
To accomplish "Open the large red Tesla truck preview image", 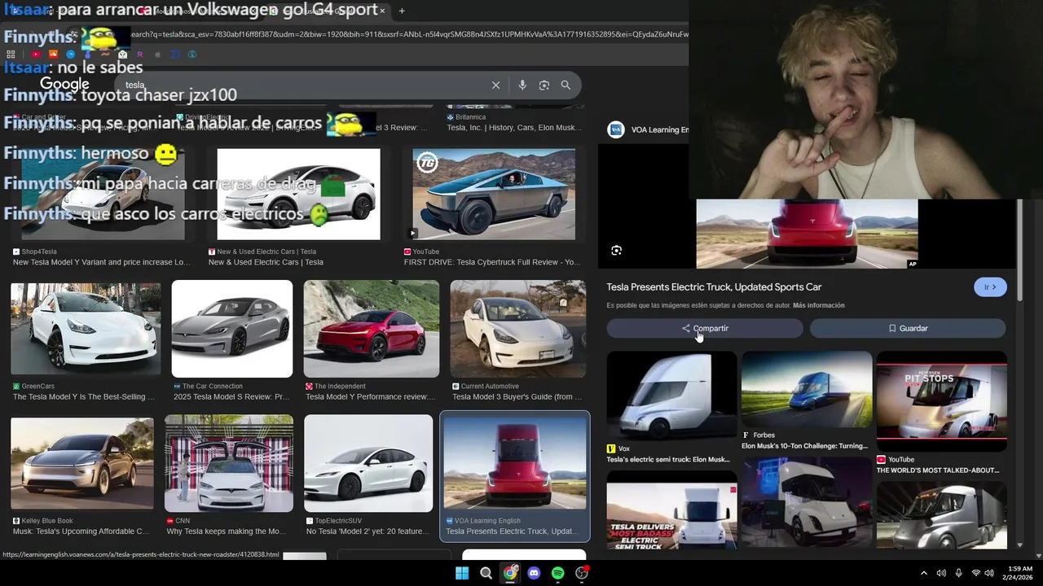I will pos(807,234).
